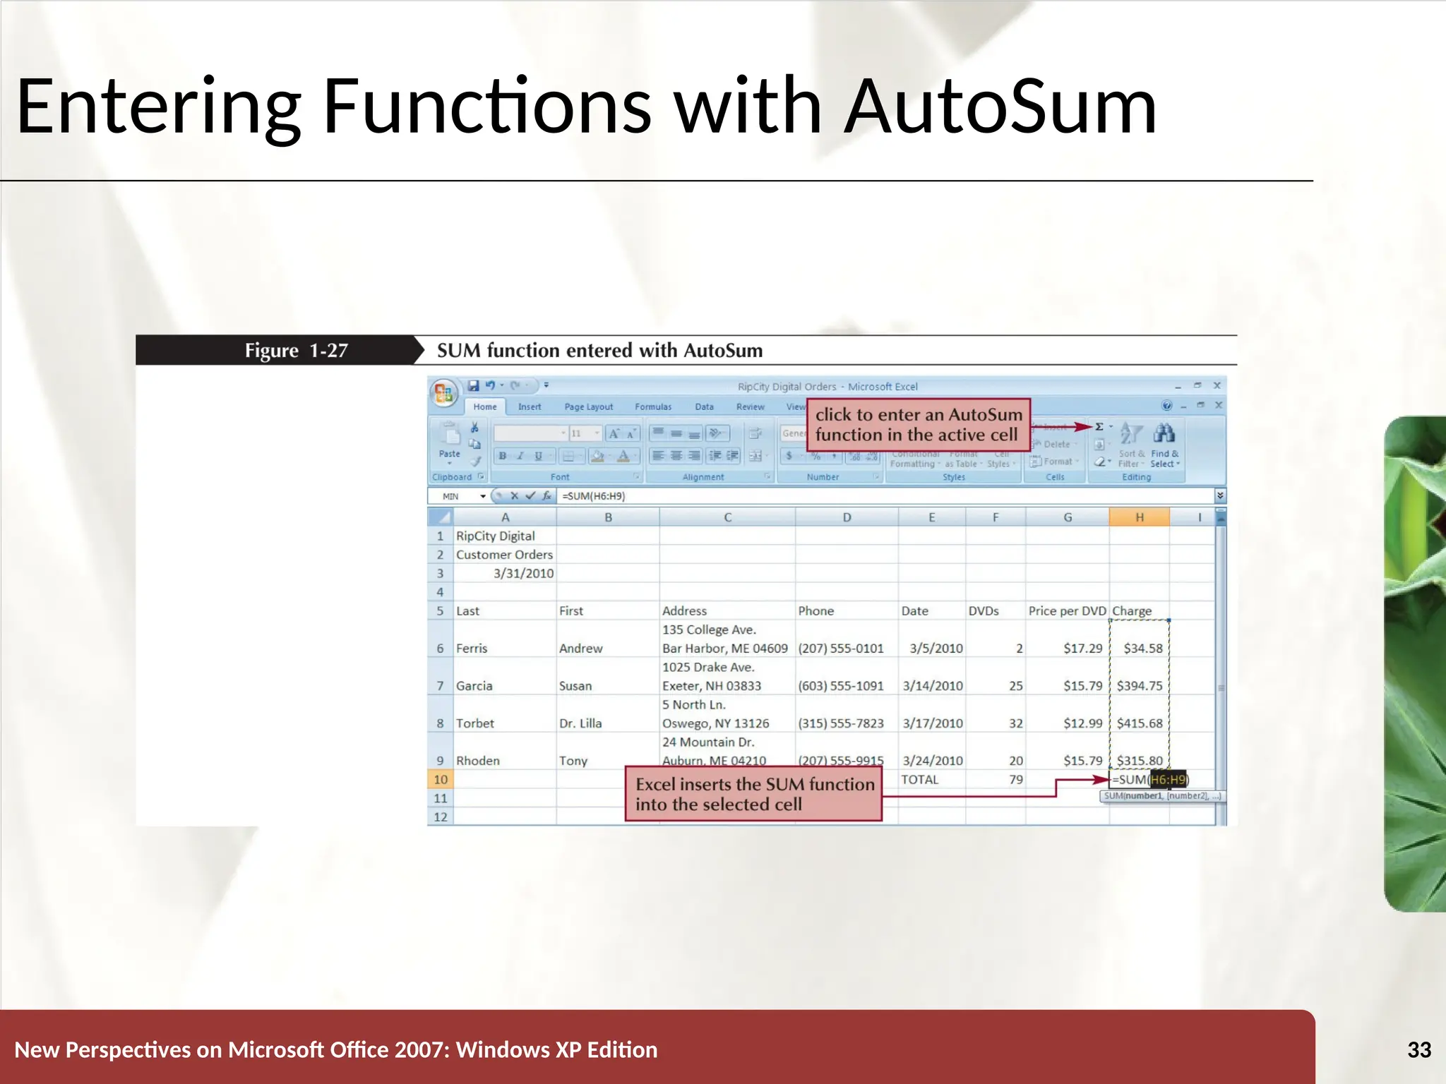1446x1084 pixels.
Task: Select Top Align icon
Action: click(x=658, y=433)
